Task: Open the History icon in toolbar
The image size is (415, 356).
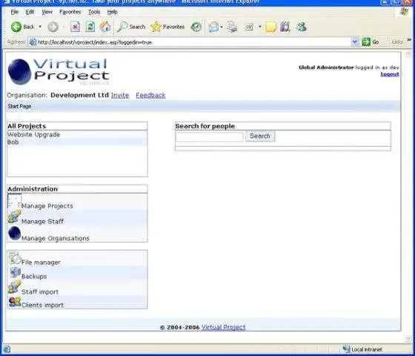Action: (x=196, y=27)
